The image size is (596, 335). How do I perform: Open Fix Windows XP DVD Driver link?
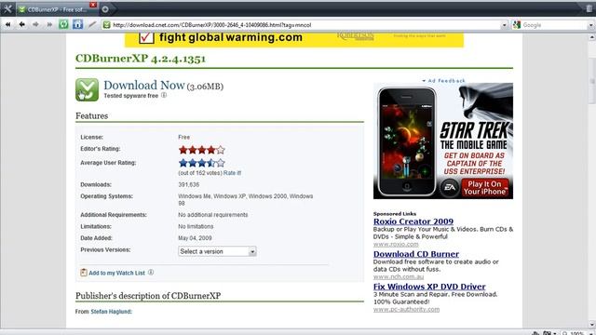coord(429,287)
